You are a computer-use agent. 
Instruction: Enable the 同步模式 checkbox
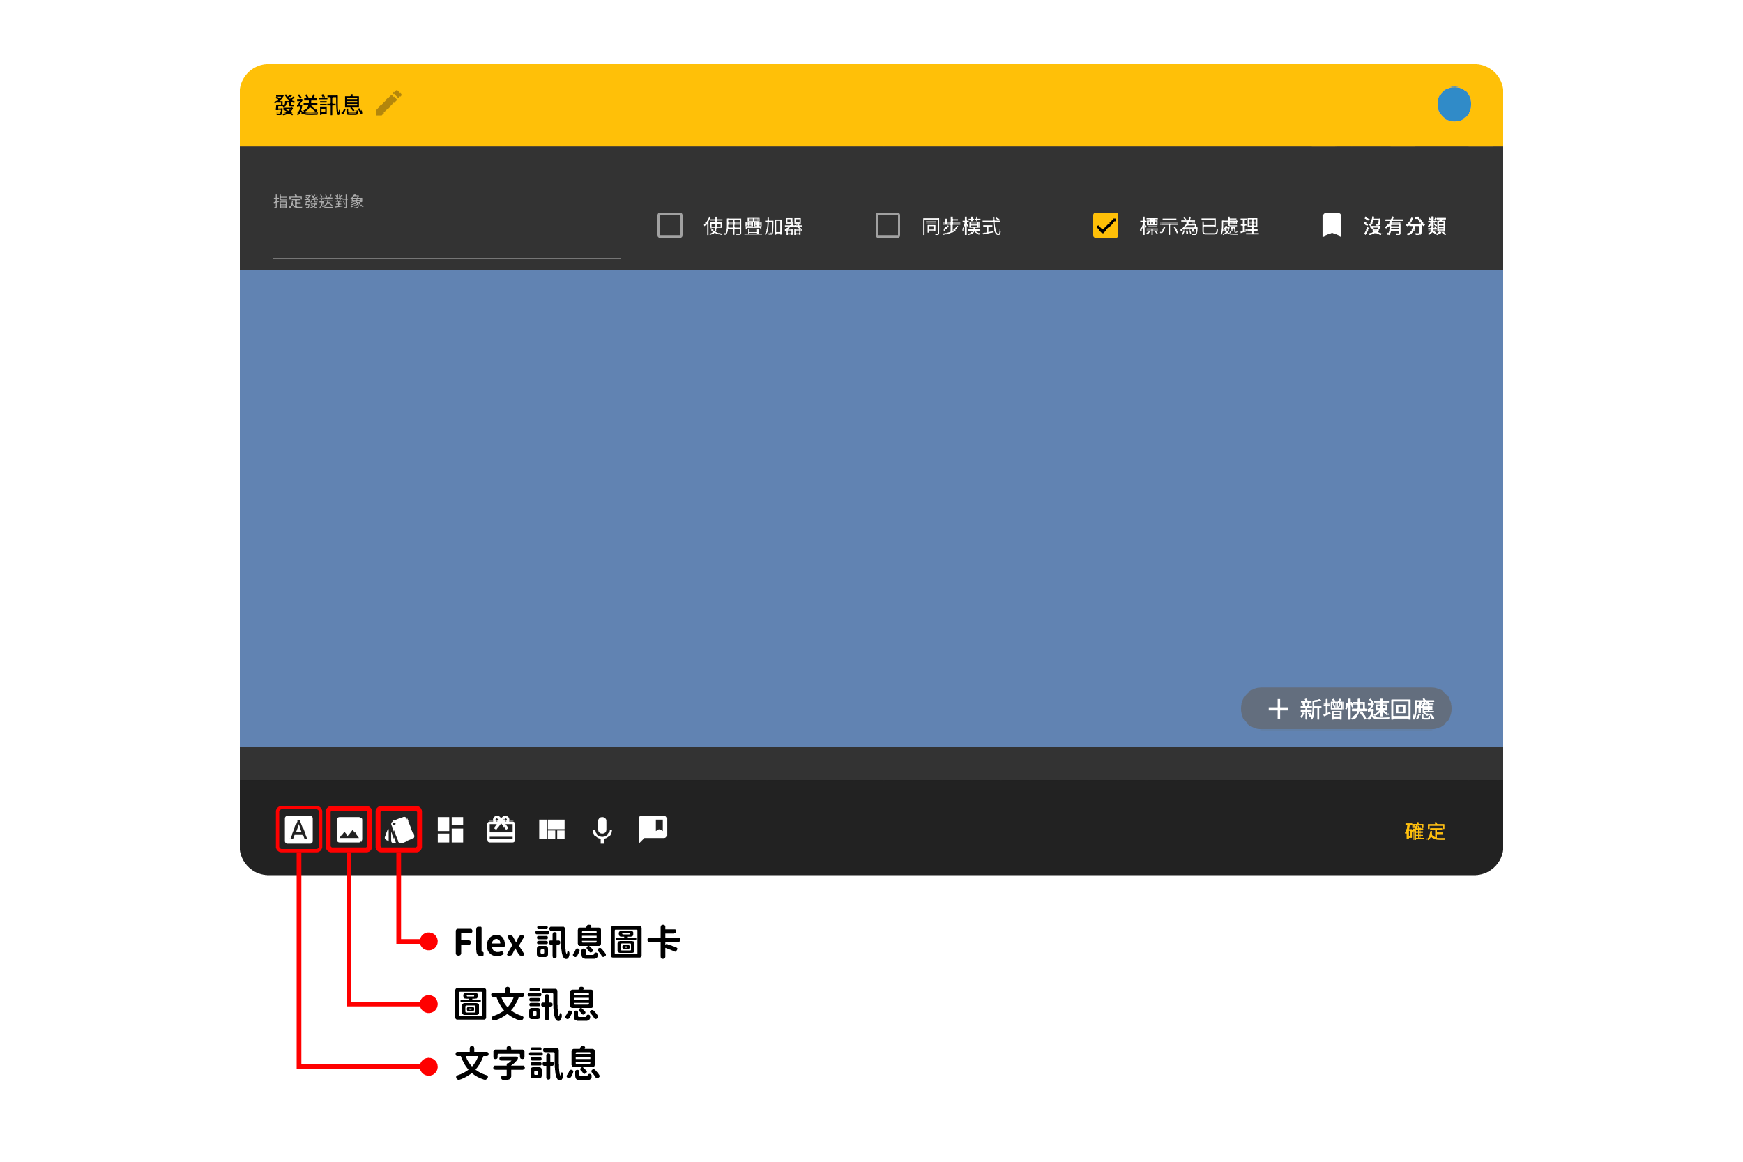[x=888, y=225]
